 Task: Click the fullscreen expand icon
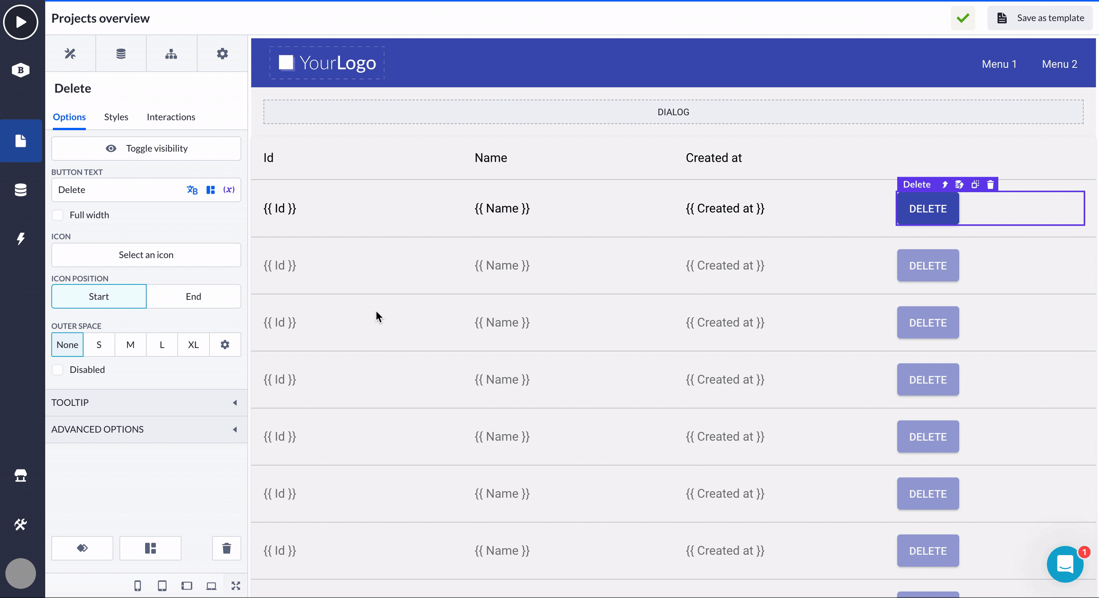(x=236, y=586)
